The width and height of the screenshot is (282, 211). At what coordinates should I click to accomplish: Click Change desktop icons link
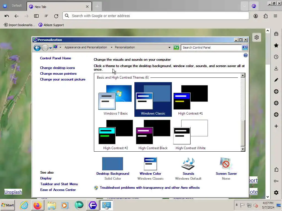[x=58, y=68]
